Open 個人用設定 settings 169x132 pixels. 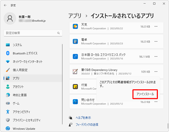[33, 70]
